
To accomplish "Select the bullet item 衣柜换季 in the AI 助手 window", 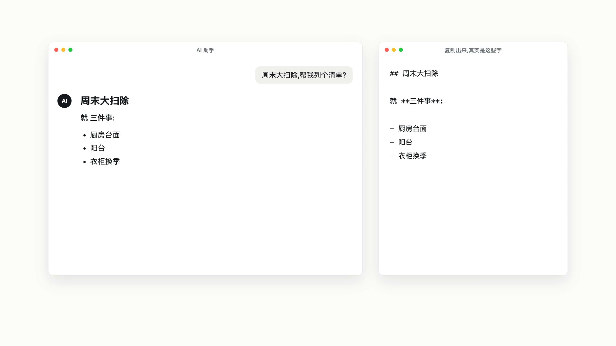I will tap(105, 161).
